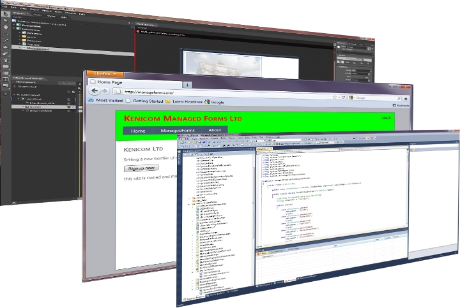
Task: Open the Bookmarks button at right
Action: click(x=401, y=105)
